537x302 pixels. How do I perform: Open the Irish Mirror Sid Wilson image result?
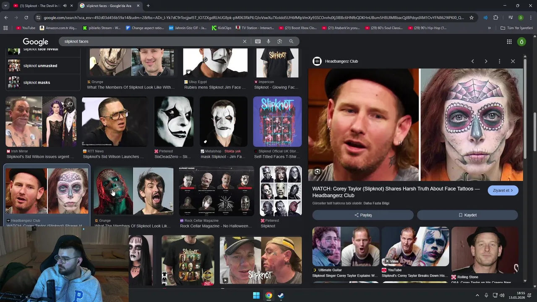41,122
